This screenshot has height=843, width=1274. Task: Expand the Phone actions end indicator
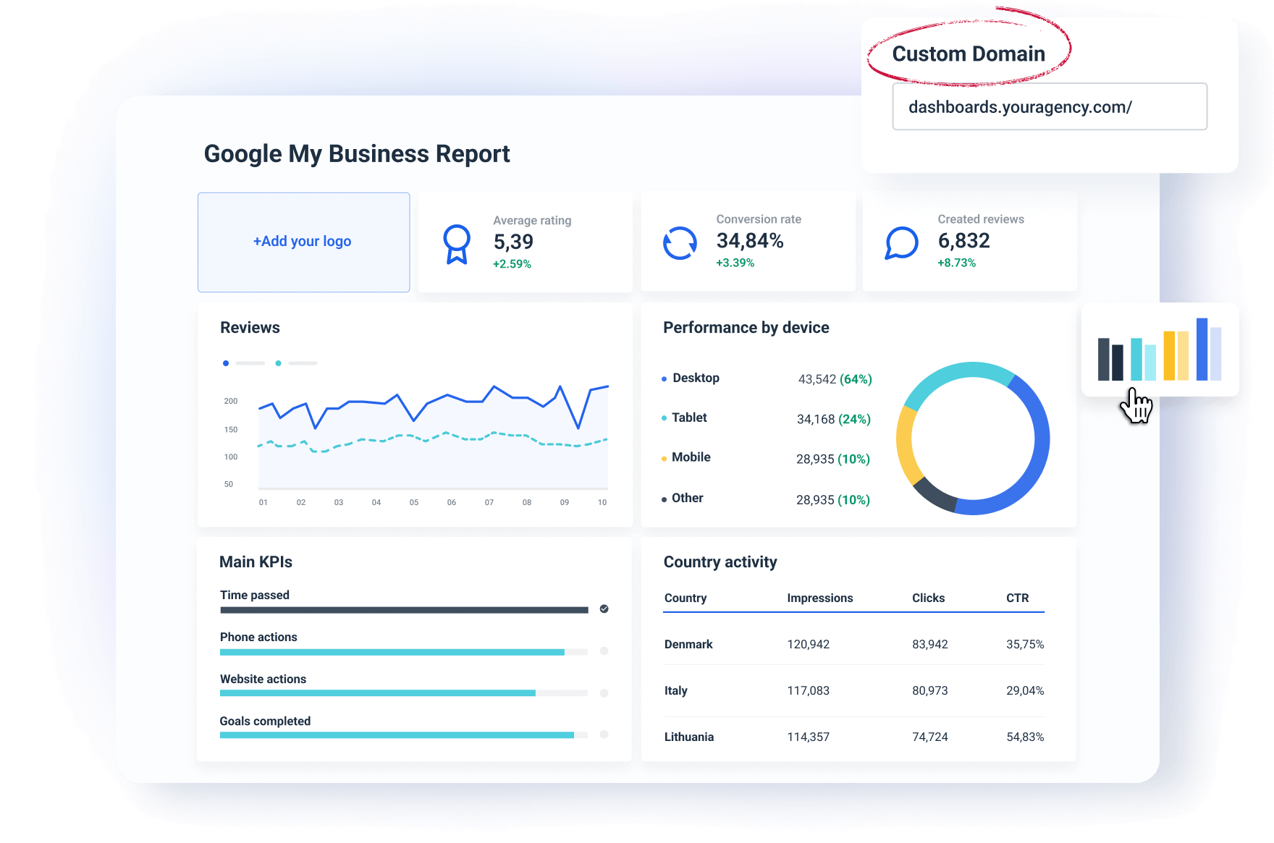tap(604, 651)
